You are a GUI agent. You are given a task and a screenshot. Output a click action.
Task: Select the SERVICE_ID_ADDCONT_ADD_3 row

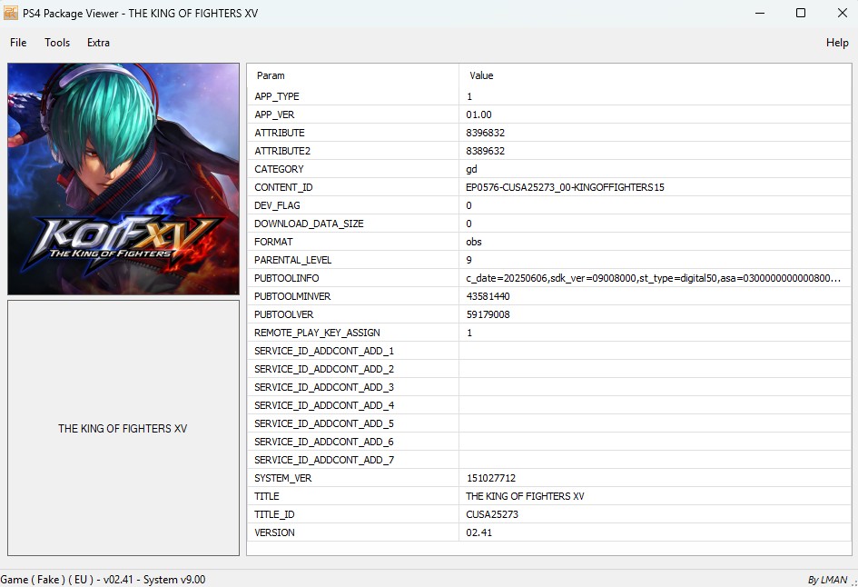click(548, 387)
